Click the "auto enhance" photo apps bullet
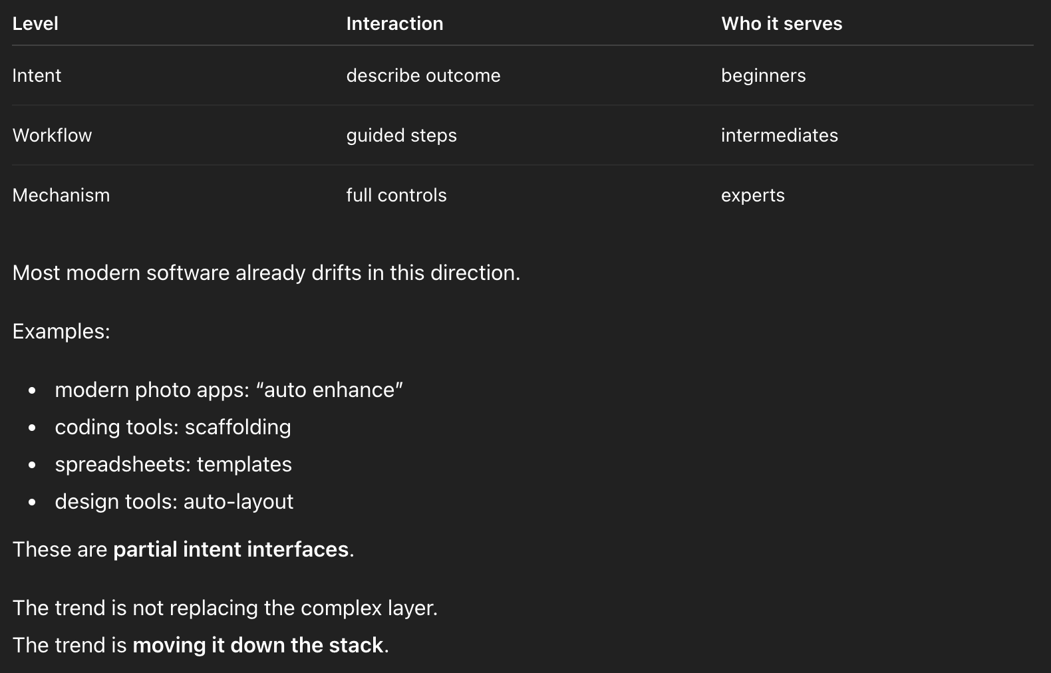The image size is (1051, 673). pos(229,390)
